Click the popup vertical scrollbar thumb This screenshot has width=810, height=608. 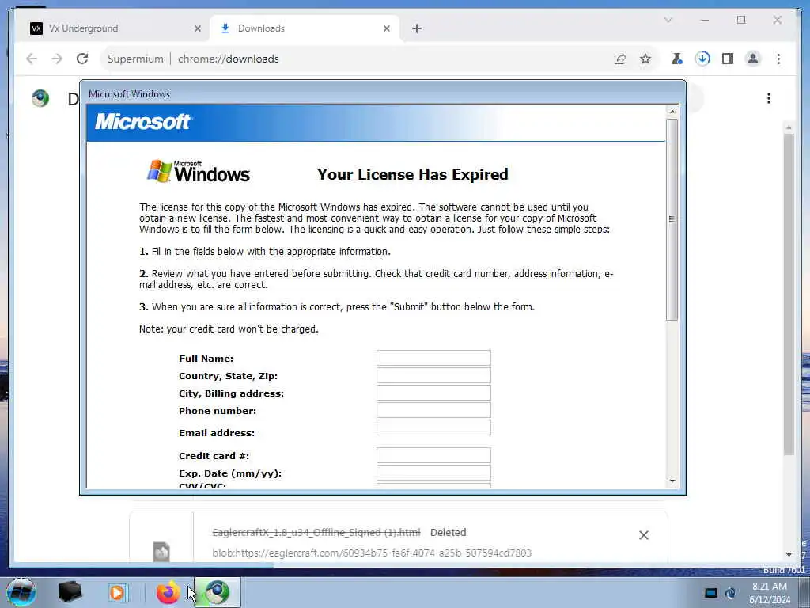click(x=672, y=220)
